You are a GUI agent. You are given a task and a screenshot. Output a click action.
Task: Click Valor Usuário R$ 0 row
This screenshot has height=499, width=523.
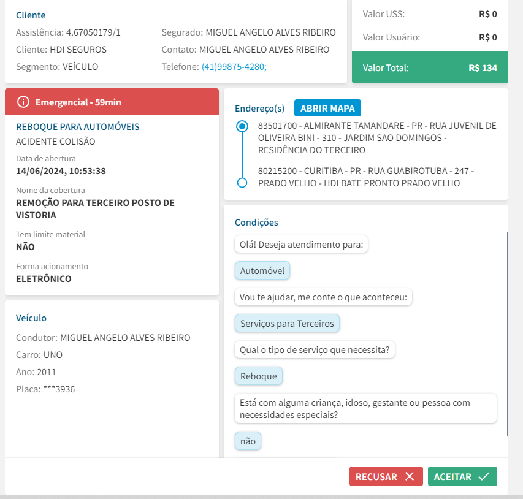[x=430, y=37]
